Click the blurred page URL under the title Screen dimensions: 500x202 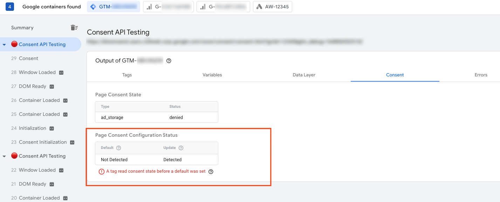click(x=225, y=42)
